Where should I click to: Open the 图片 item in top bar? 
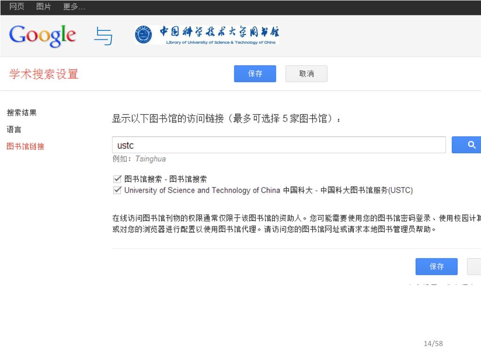[x=43, y=7]
